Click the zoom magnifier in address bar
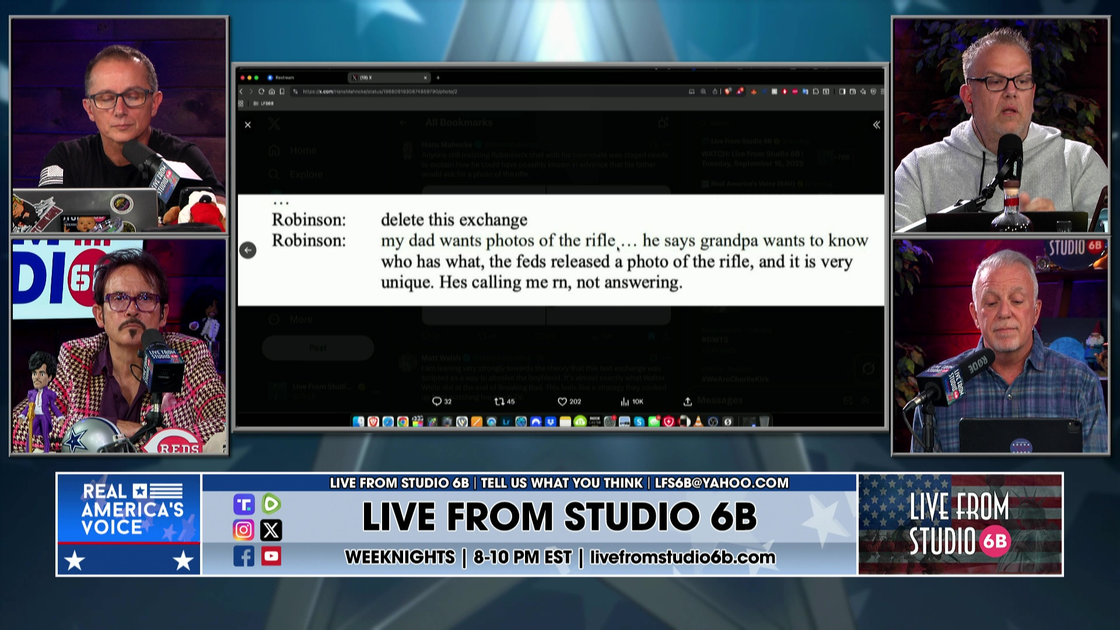The width and height of the screenshot is (1120, 630). tap(703, 92)
